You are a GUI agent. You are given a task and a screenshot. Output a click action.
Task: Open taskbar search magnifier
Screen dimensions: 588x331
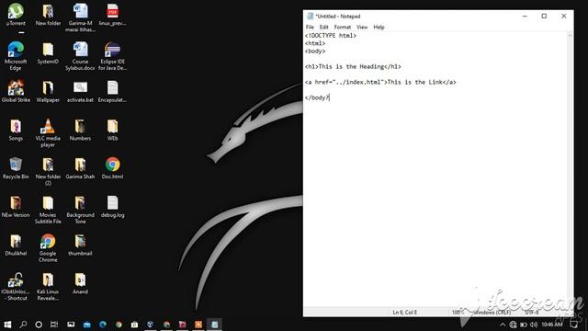[x=23, y=325]
